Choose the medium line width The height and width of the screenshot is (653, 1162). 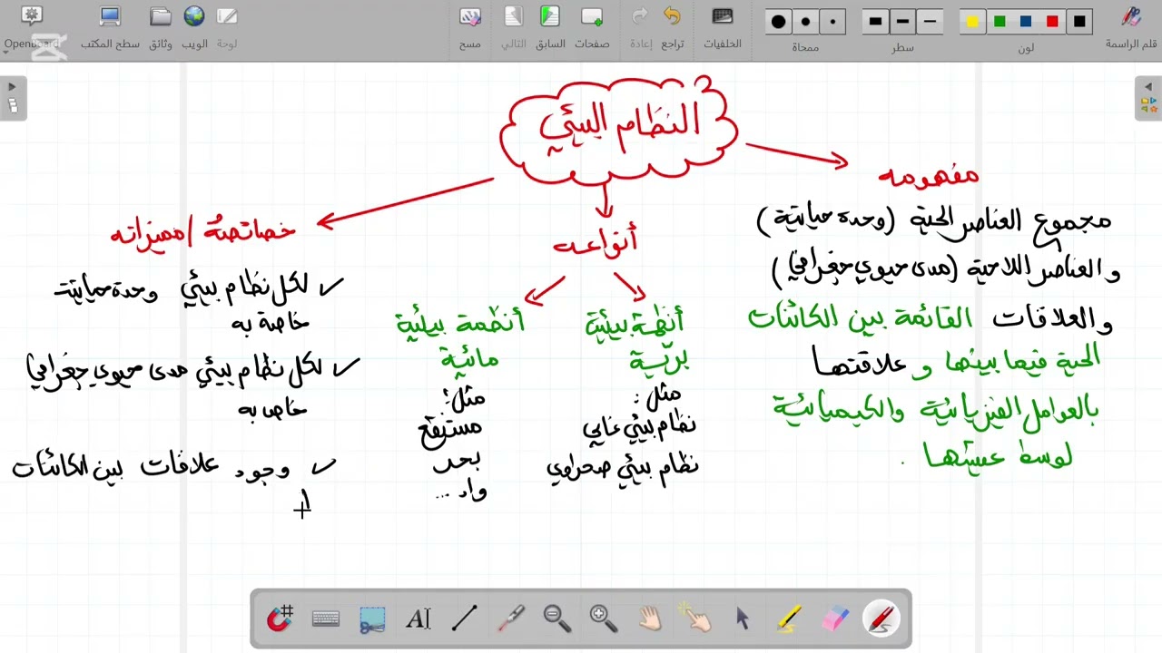903,22
